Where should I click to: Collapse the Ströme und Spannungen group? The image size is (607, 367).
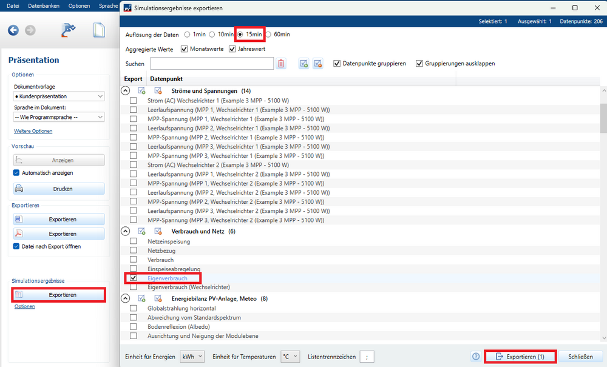tap(126, 90)
